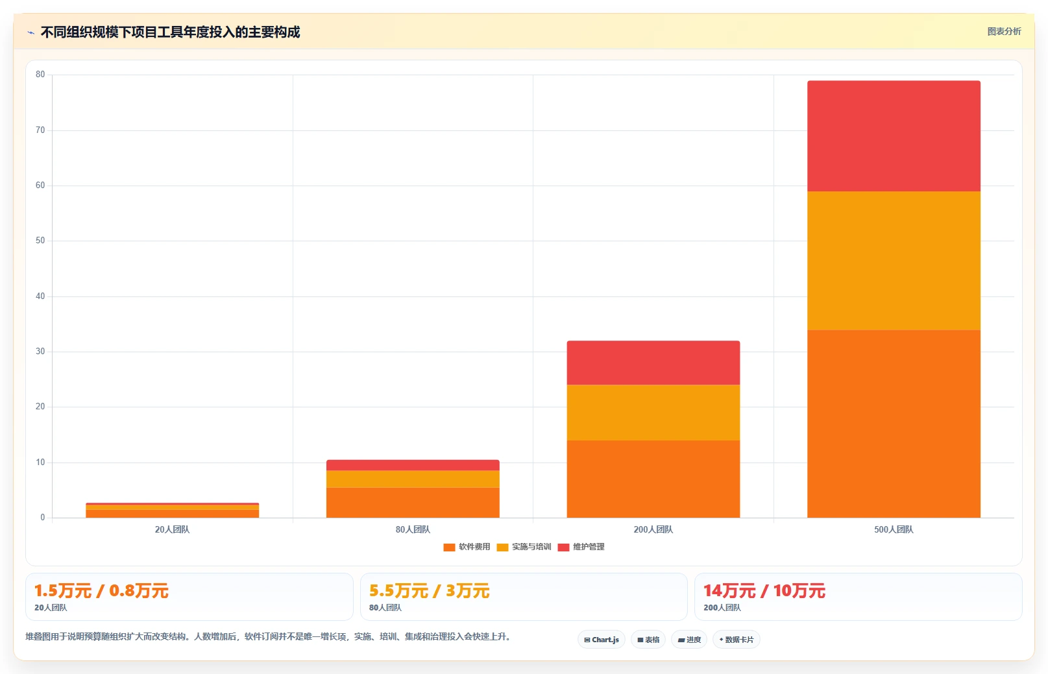Click the 500人团队 x-axis label
1048x674 pixels.
pyautogui.click(x=894, y=529)
